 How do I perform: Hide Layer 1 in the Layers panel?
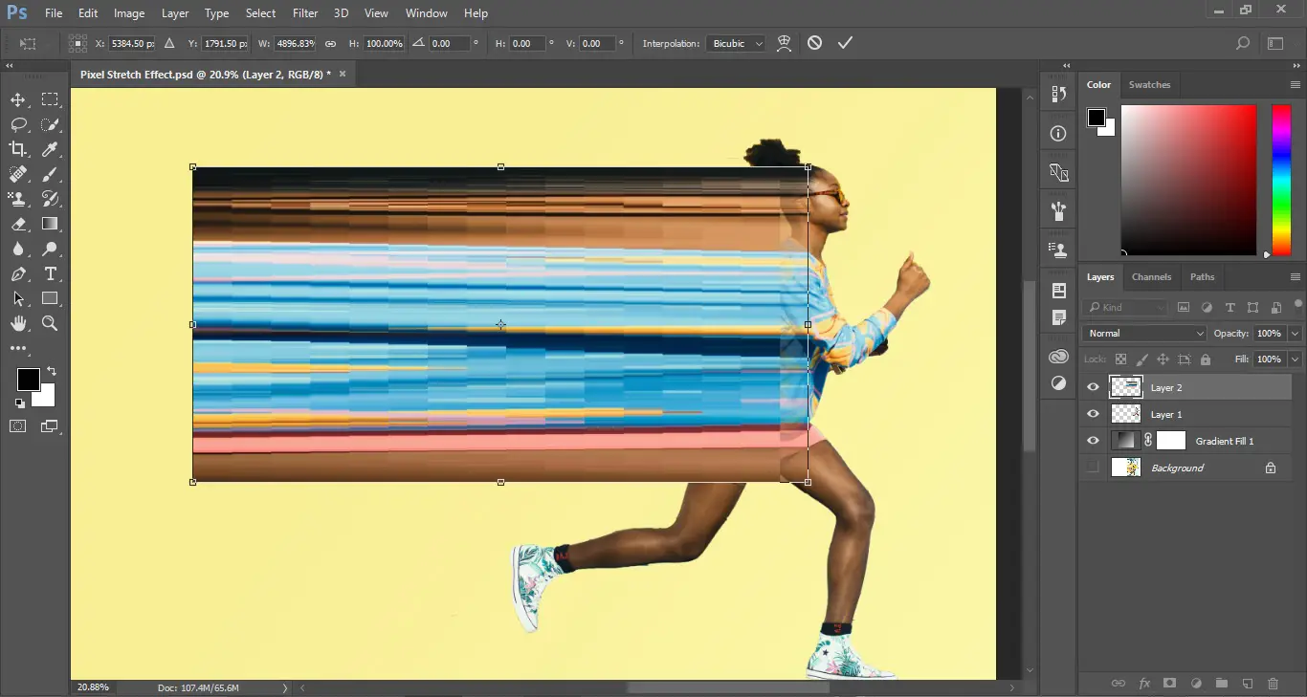(x=1092, y=414)
